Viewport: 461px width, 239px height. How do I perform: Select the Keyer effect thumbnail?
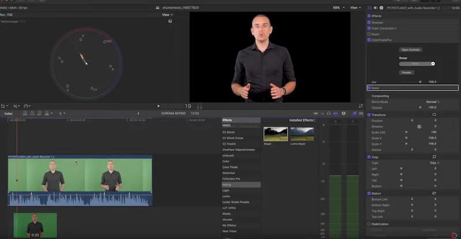[x=275, y=134]
